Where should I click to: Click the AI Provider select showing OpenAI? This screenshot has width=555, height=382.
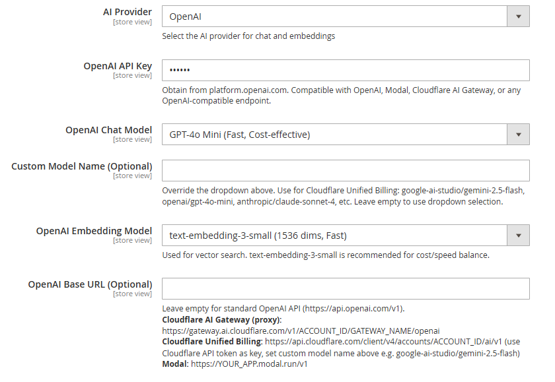coord(346,16)
